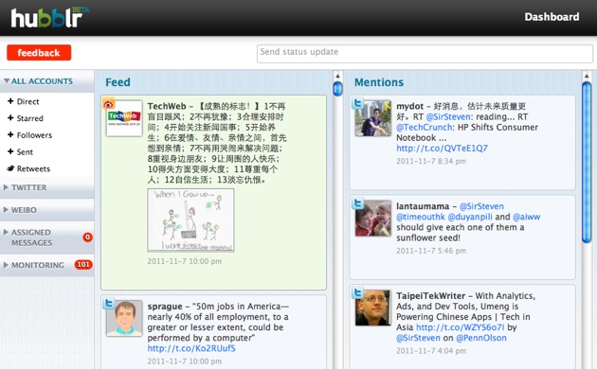The width and height of the screenshot is (597, 369).
Task: Click Twitter icon on lantaumama mention
Action: (357, 203)
